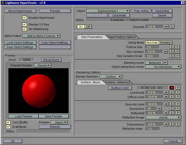The height and width of the screenshot is (145, 186).
Task: Click Diffuse Level slider arrows button
Action: coord(166,97)
